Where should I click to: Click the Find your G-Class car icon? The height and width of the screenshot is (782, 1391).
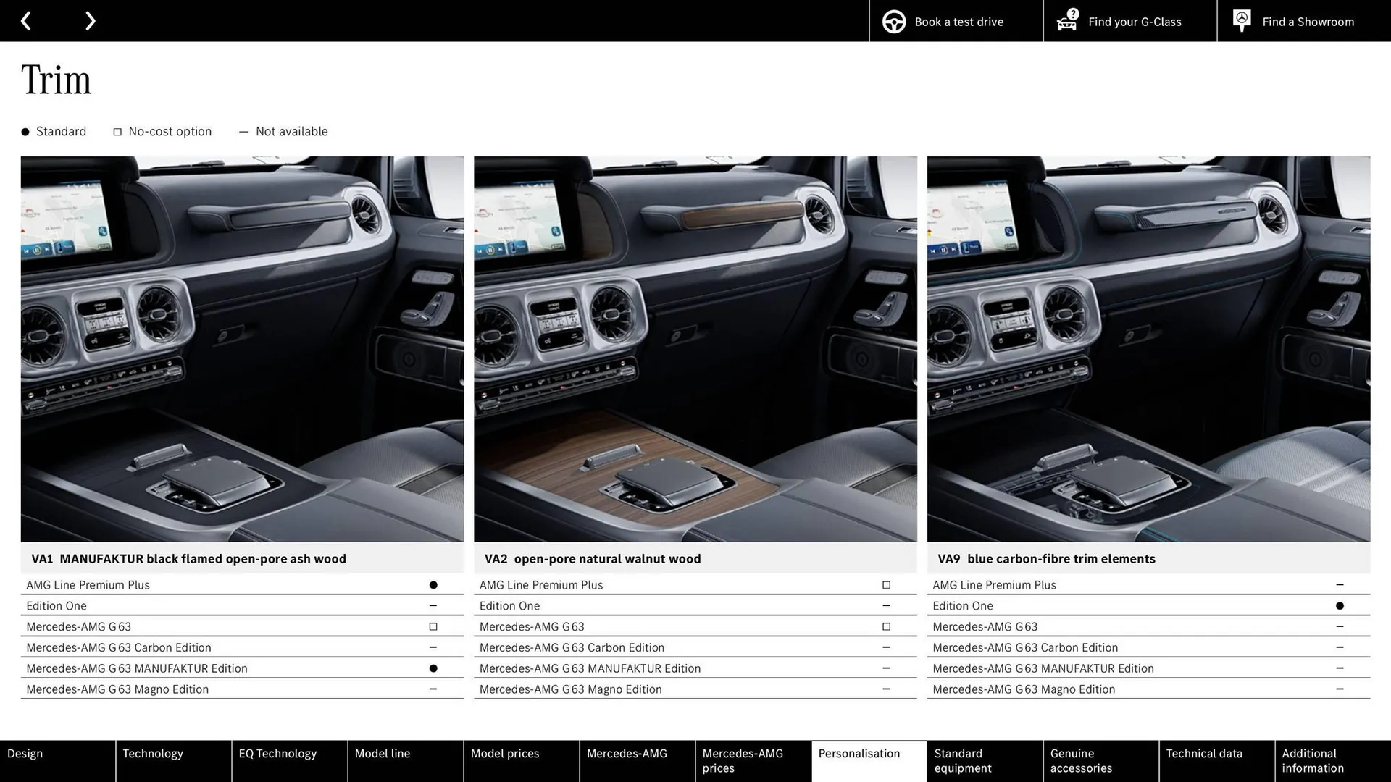point(1066,21)
